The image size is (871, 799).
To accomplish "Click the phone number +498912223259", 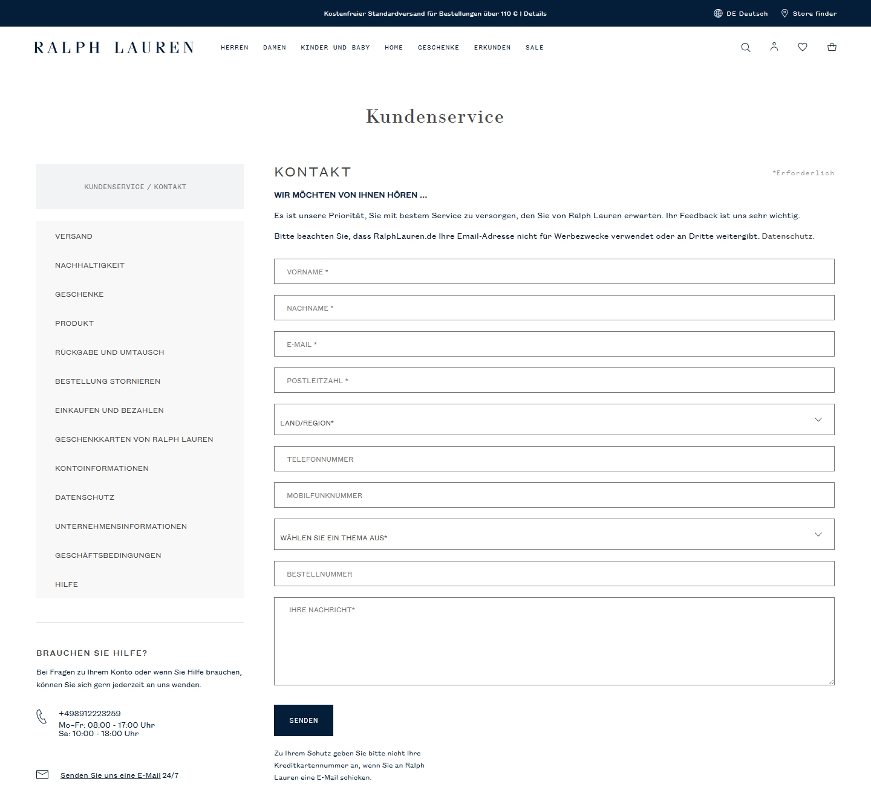I will (90, 713).
